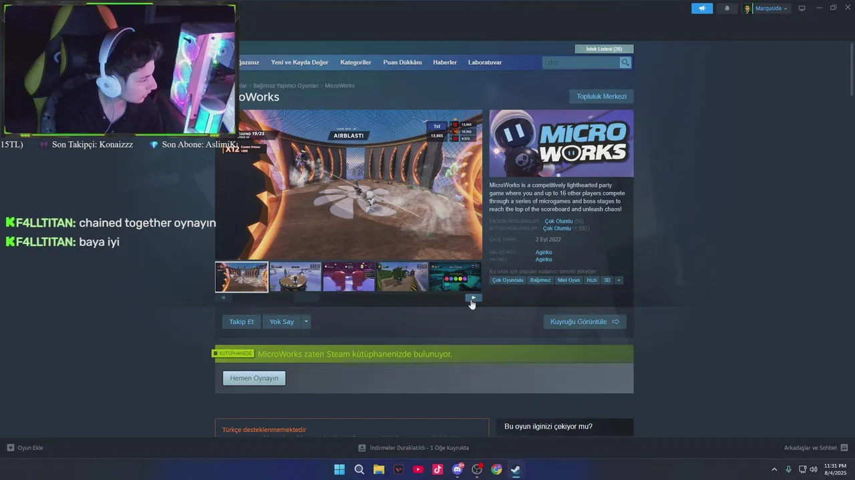Click the large AIRBLAST gameplay screenshot
855x480 pixels.
click(x=349, y=185)
